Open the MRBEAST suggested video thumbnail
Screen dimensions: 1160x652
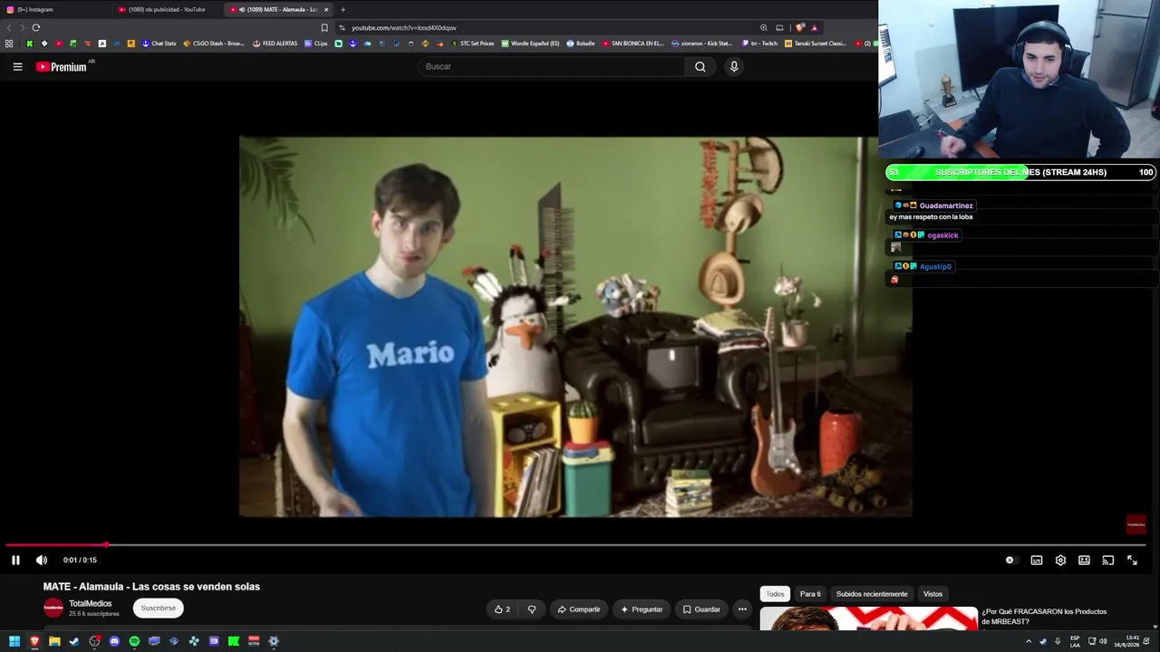tap(869, 618)
